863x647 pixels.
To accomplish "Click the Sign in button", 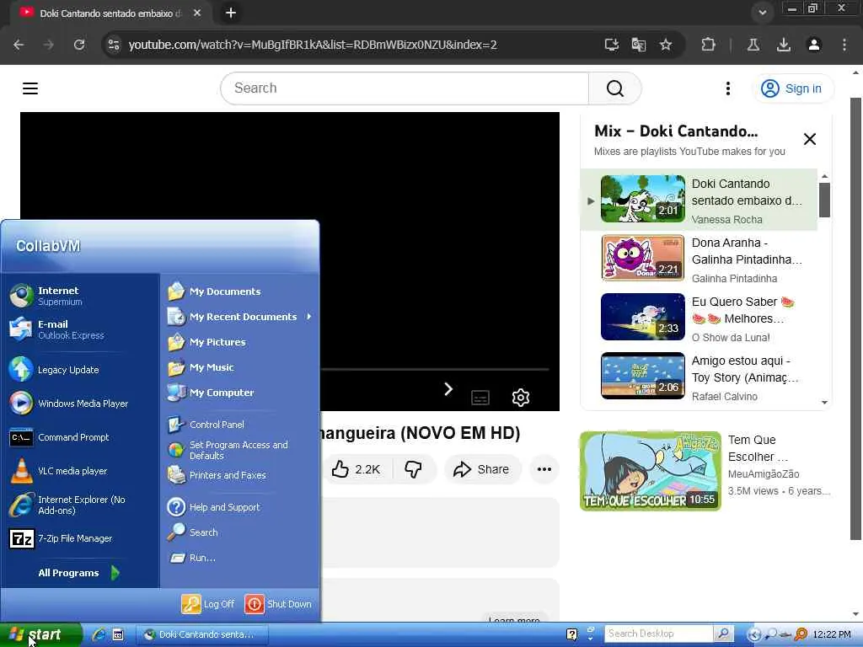I will 792,88.
